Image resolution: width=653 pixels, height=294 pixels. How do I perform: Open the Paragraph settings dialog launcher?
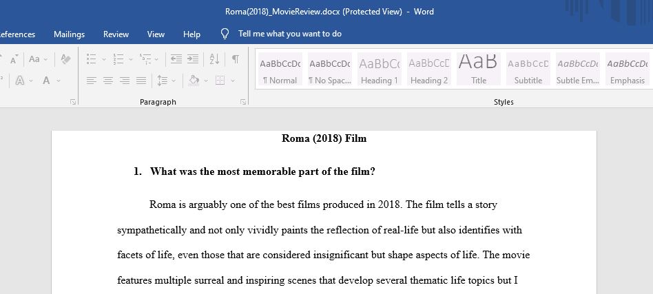(243, 102)
